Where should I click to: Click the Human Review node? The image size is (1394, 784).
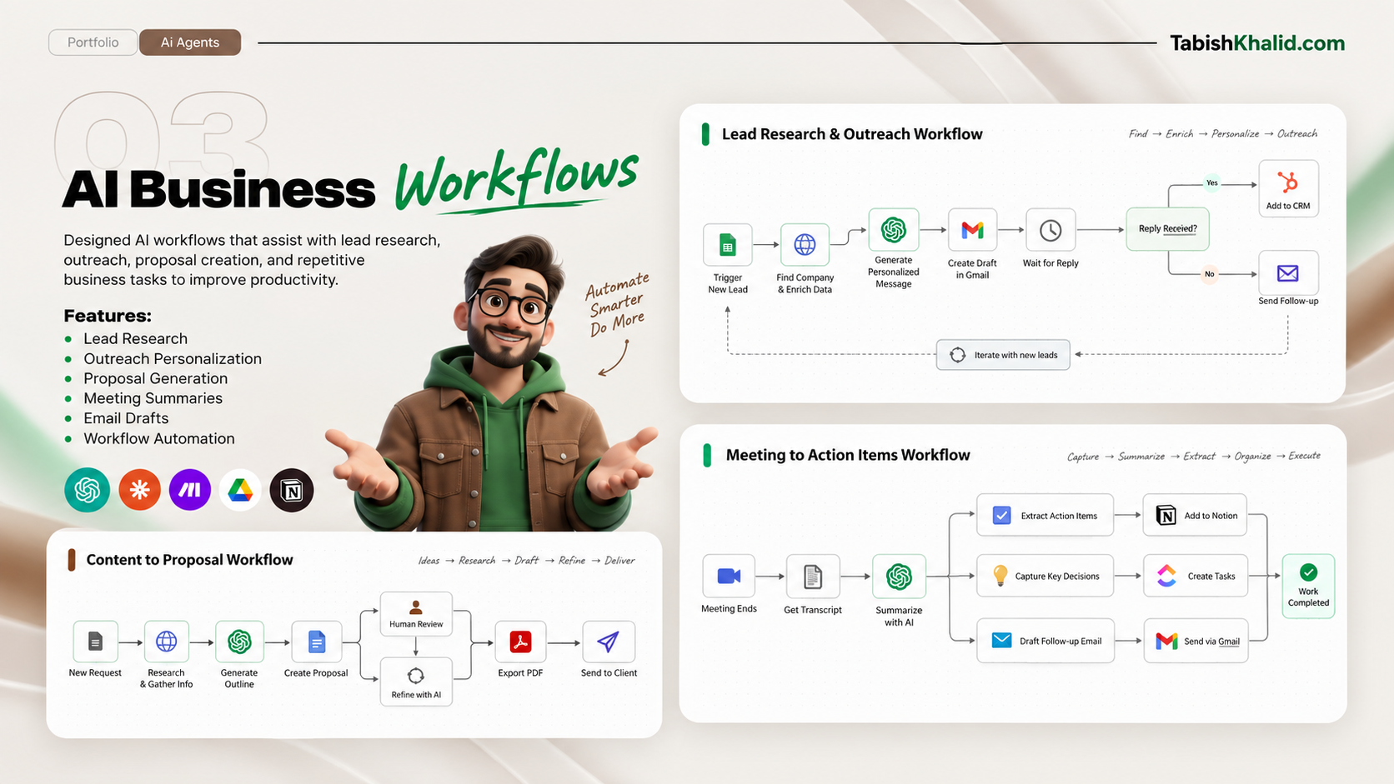(x=416, y=614)
